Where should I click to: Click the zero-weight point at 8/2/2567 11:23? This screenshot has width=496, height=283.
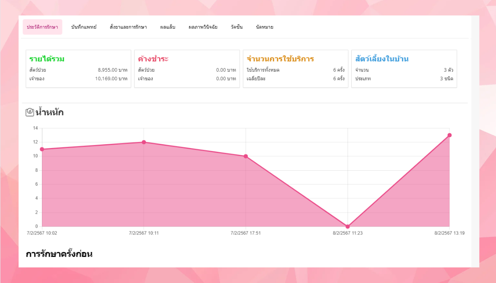[348, 226]
